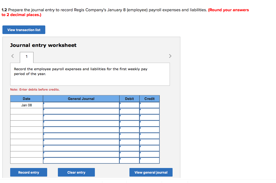
Task: Open General Journal dropdown in Jan 08 row
Action: (81, 105)
